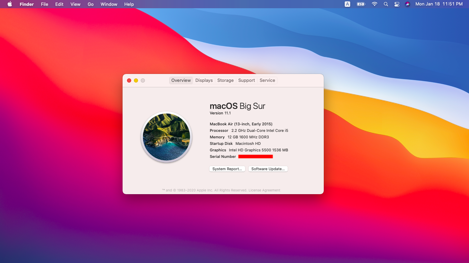
Task: Open the License Agreement link
Action: click(264, 190)
